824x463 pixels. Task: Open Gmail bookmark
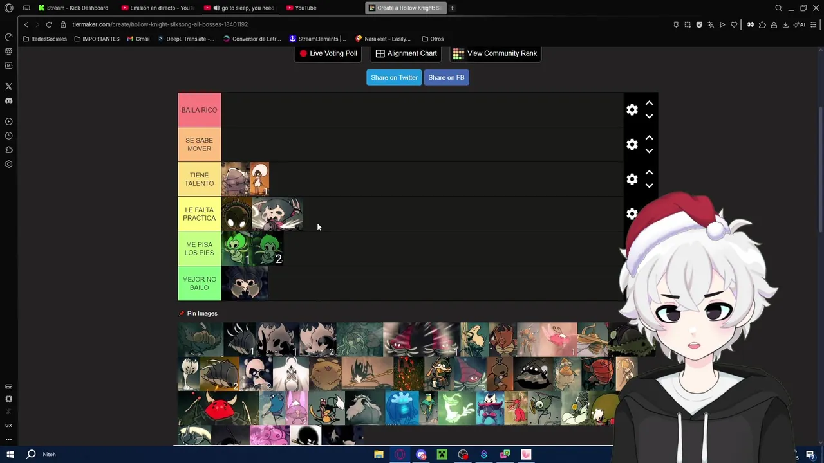pos(138,39)
